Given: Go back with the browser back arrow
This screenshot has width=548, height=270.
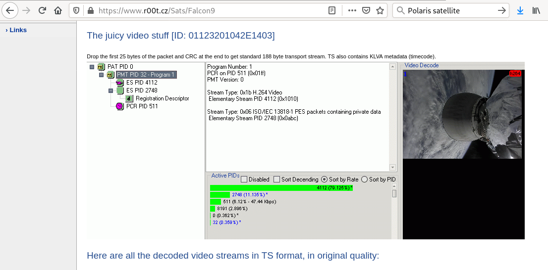Looking at the screenshot, I should point(10,10).
